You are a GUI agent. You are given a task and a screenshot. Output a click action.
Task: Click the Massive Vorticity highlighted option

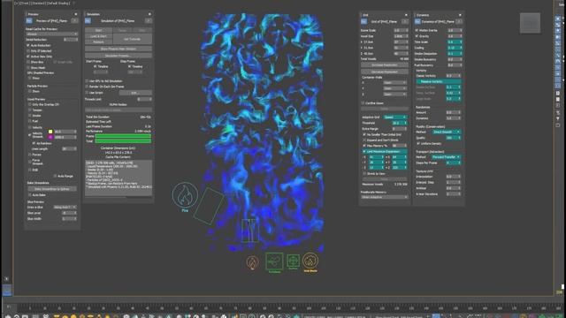pyautogui.click(x=439, y=82)
